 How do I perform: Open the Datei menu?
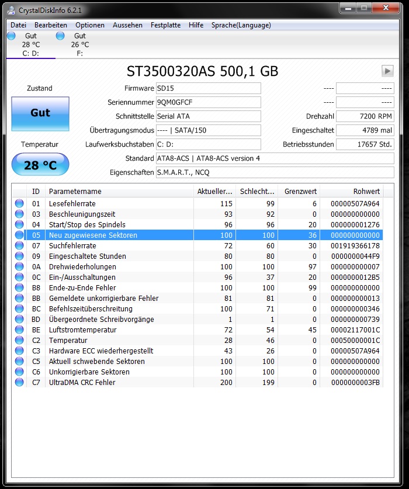pyautogui.click(x=18, y=25)
